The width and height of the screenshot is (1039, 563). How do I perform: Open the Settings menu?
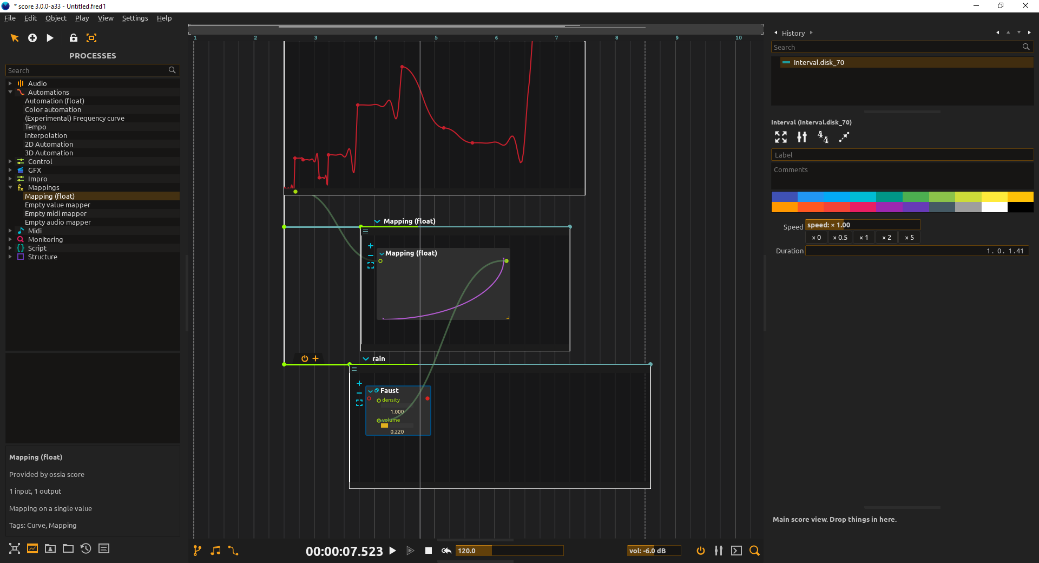click(135, 18)
